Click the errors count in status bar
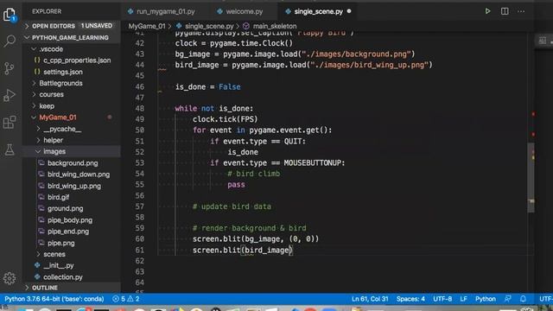This screenshot has height=311, width=553. [119, 299]
